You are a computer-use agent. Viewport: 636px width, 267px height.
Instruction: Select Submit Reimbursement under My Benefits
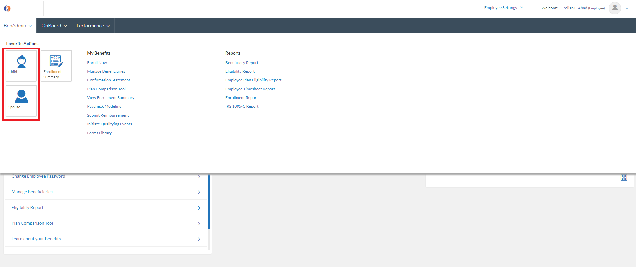coord(108,115)
